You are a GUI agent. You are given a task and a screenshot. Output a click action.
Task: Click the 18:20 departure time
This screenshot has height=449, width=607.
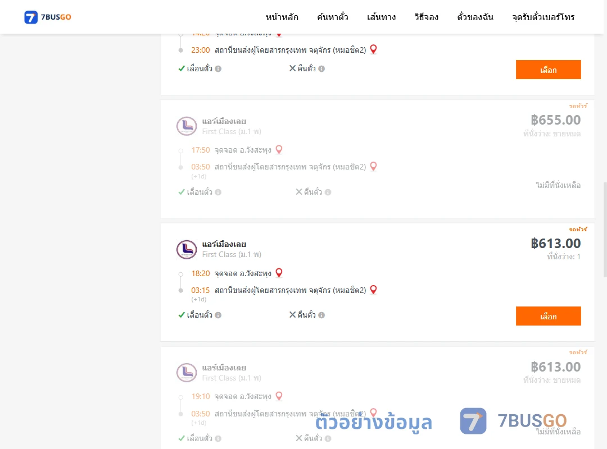(x=201, y=273)
